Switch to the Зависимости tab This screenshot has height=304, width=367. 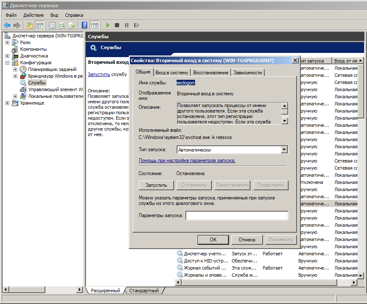pyautogui.click(x=247, y=73)
